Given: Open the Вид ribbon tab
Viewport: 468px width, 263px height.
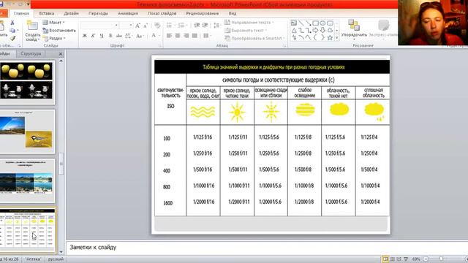Looking at the screenshot, I should point(233,13).
